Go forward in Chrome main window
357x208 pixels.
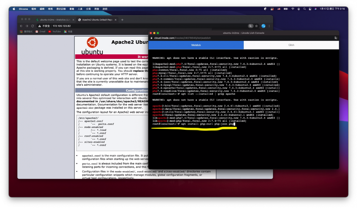click(27, 26)
